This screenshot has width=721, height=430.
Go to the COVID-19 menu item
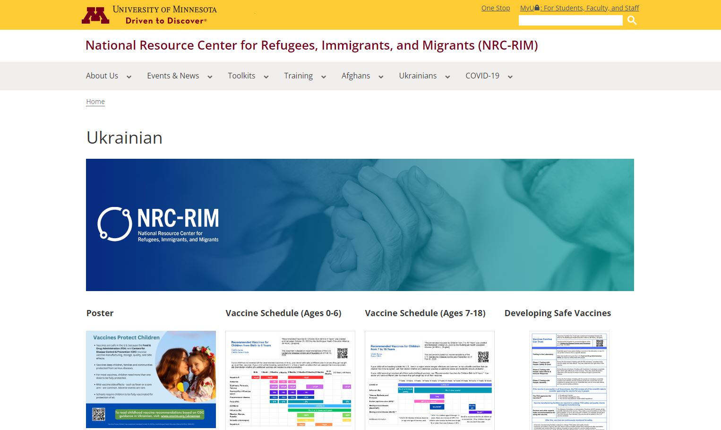point(482,76)
